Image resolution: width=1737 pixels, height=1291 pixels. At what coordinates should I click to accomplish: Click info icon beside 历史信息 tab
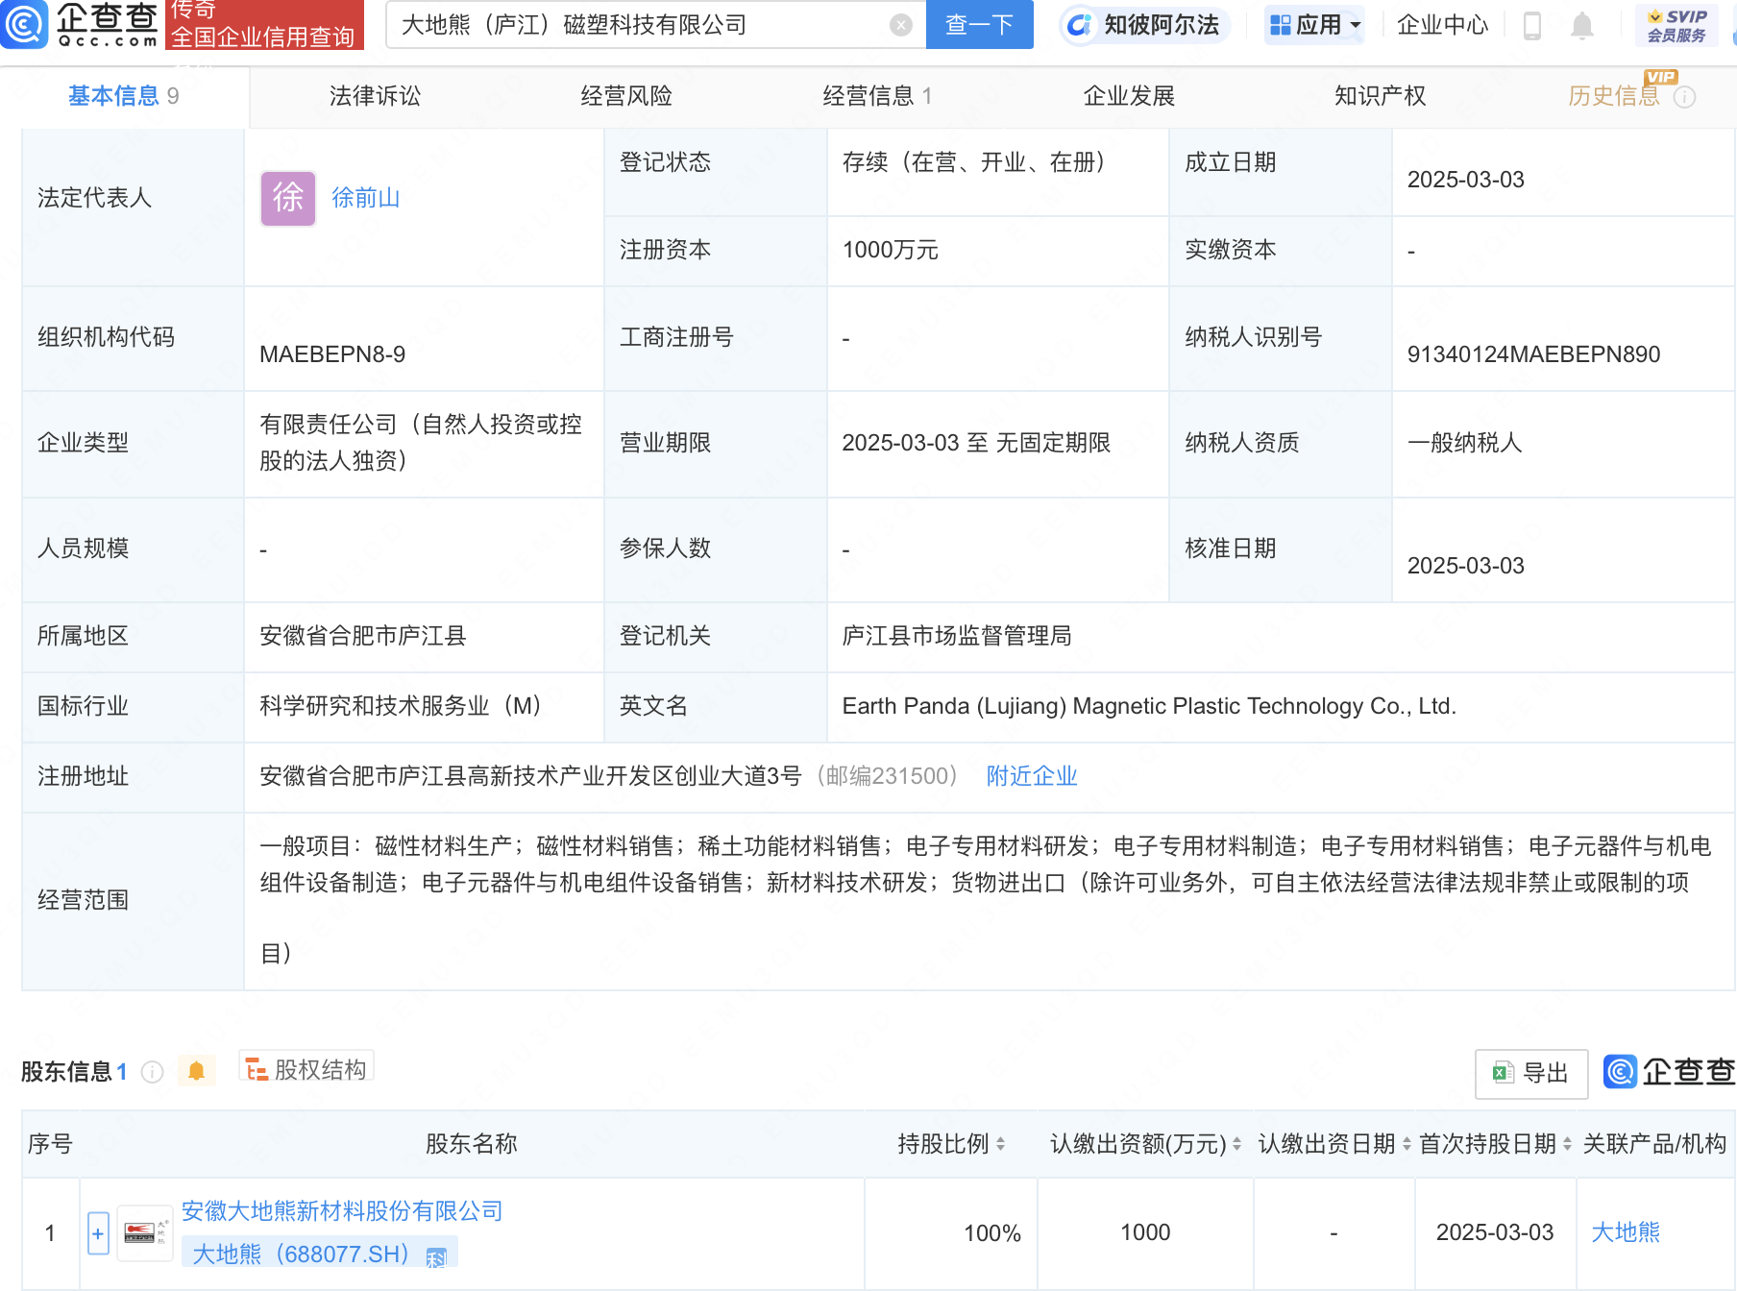(x=1684, y=97)
